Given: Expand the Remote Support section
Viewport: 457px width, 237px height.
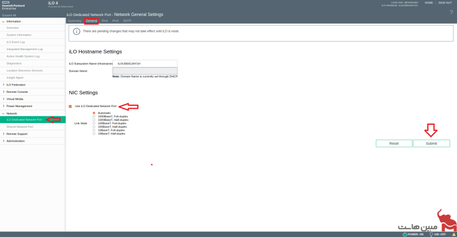Looking at the screenshot, I should click(3, 134).
